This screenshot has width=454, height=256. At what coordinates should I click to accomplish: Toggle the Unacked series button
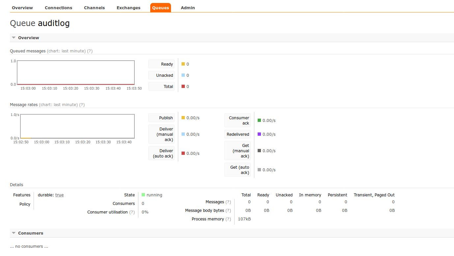[161, 75]
